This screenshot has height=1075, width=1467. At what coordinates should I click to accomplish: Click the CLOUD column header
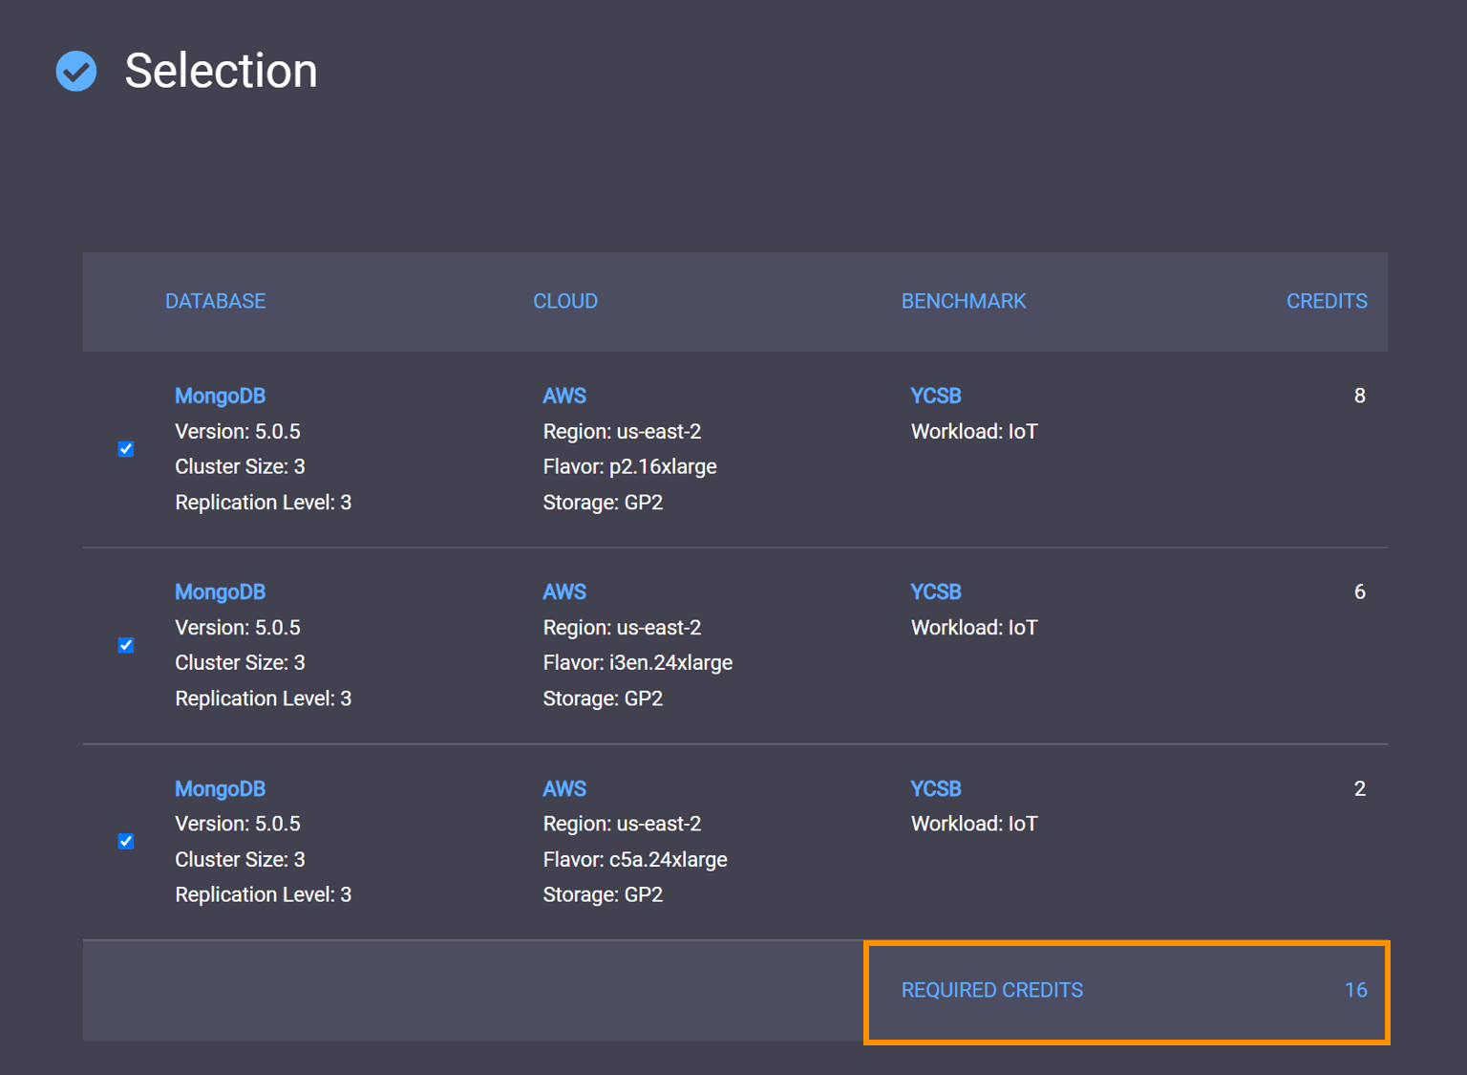coord(564,301)
